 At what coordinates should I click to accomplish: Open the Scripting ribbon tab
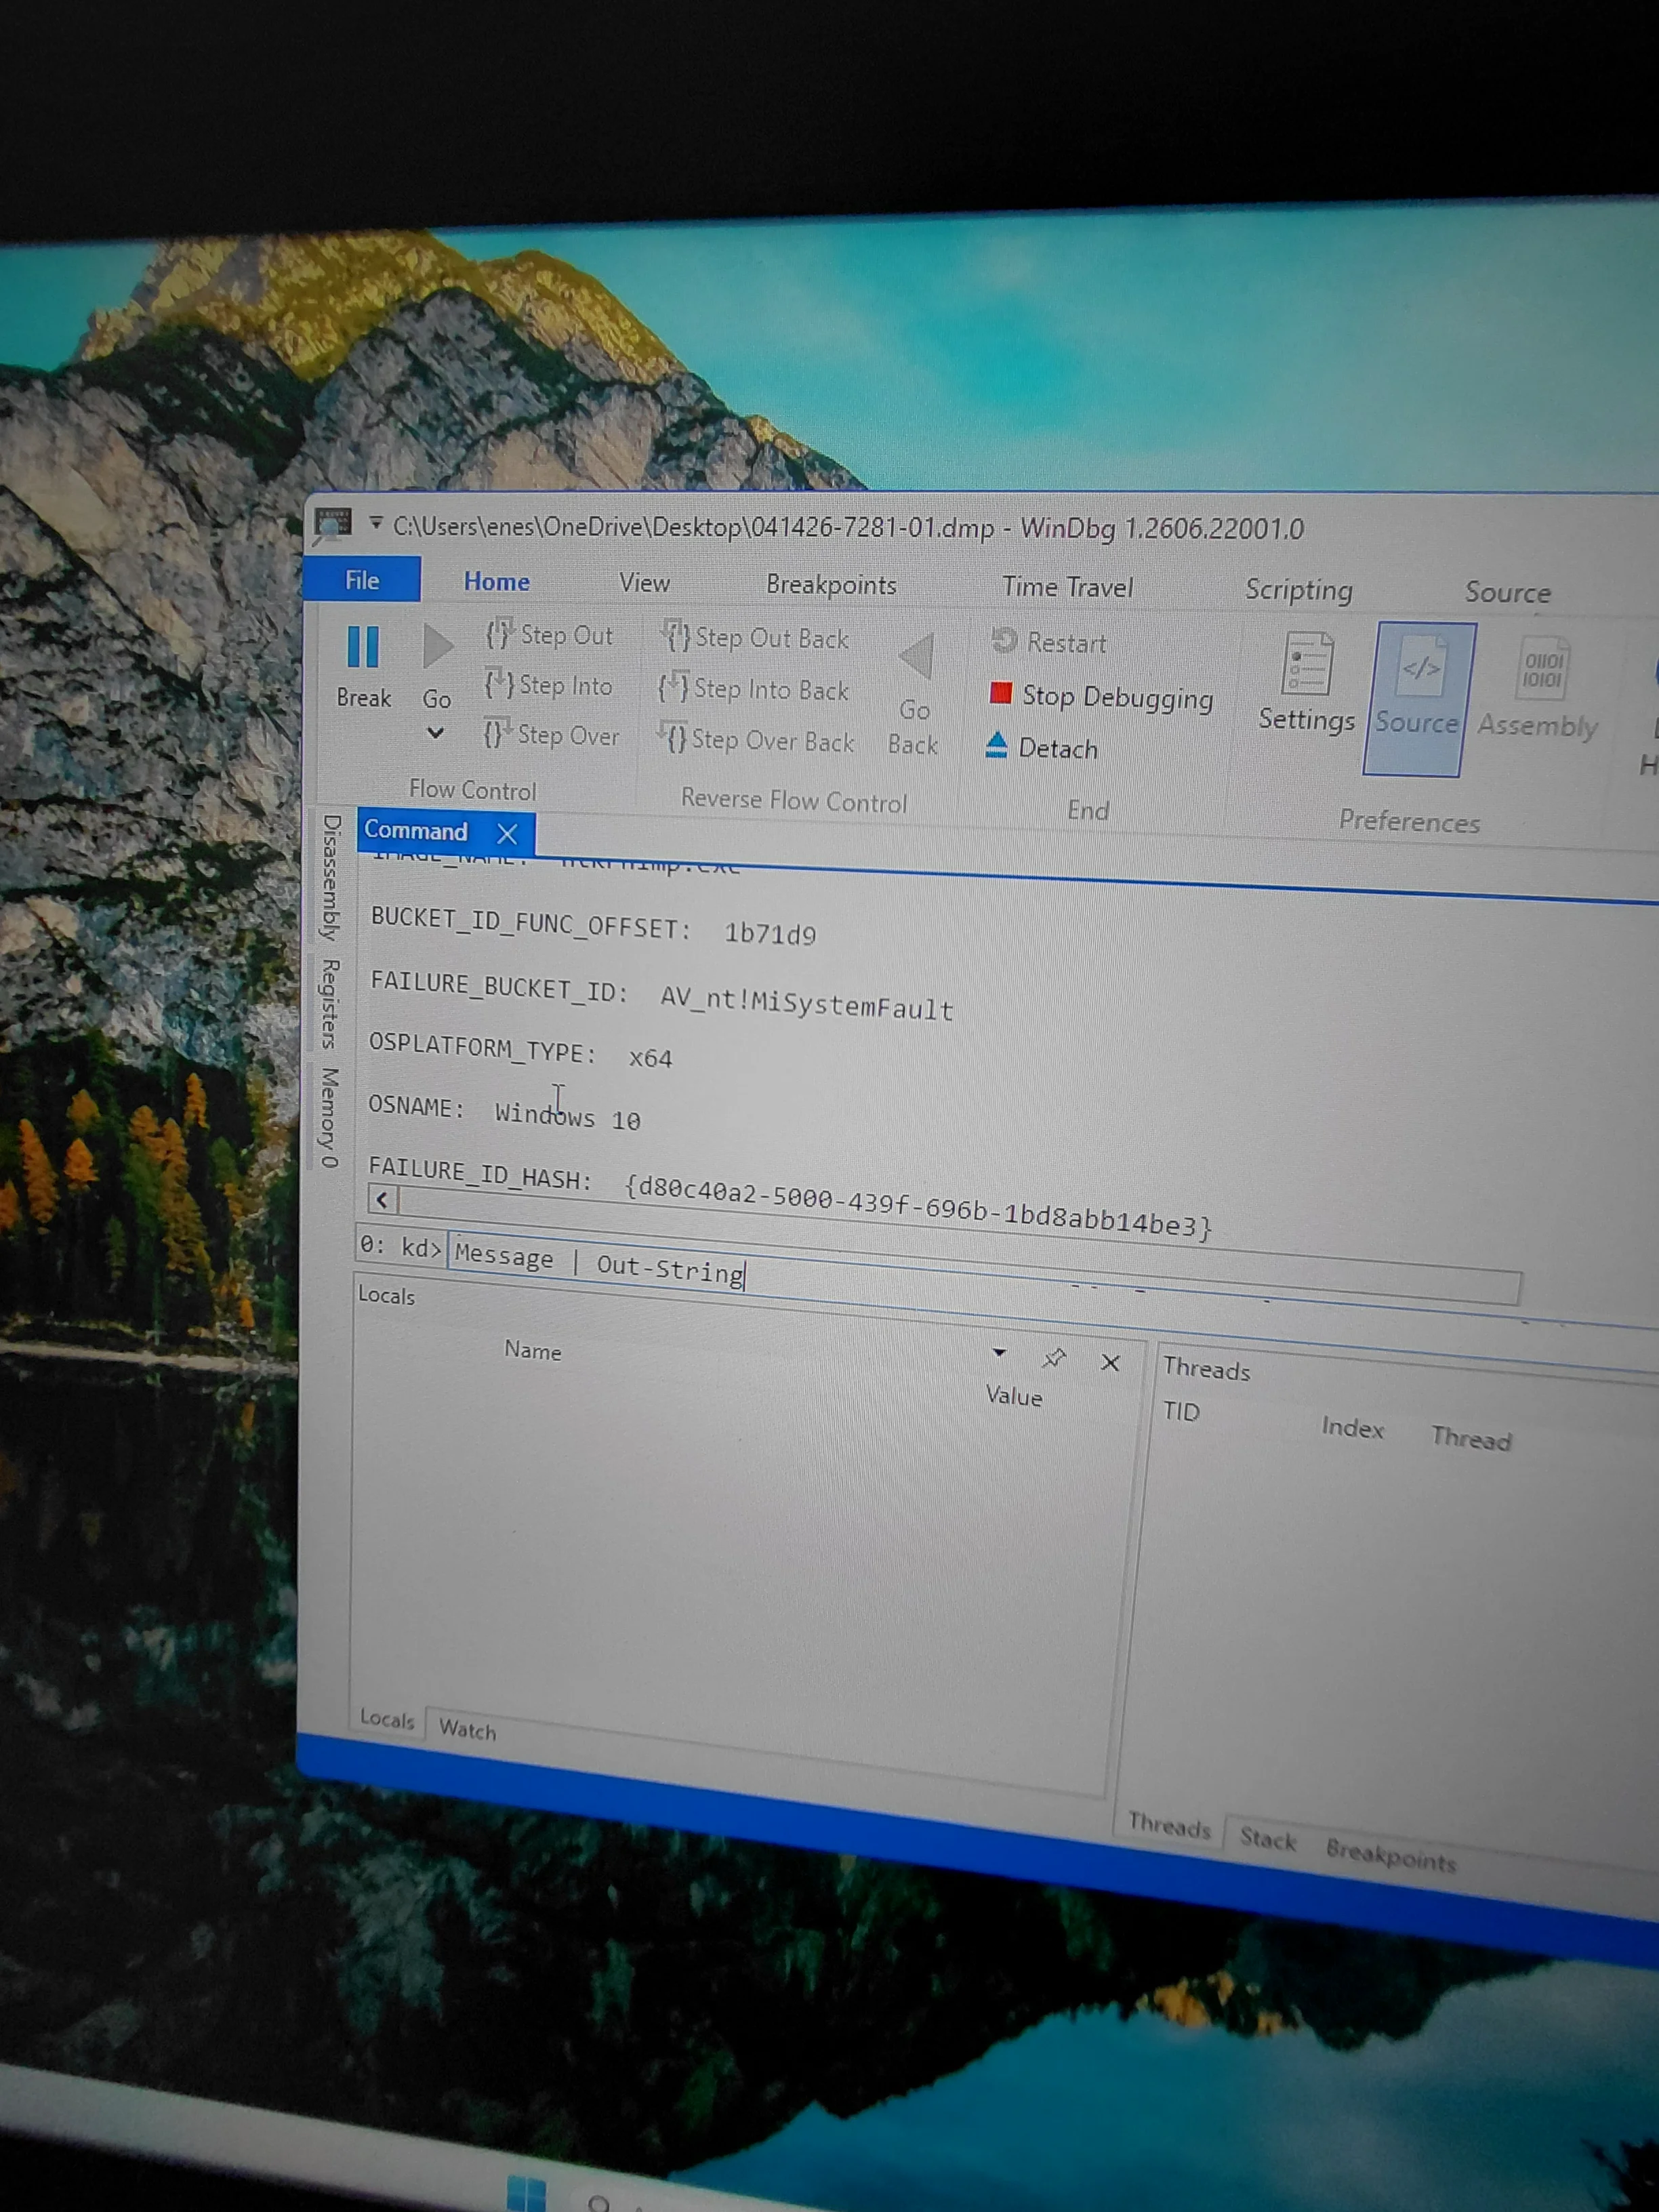click(1299, 590)
